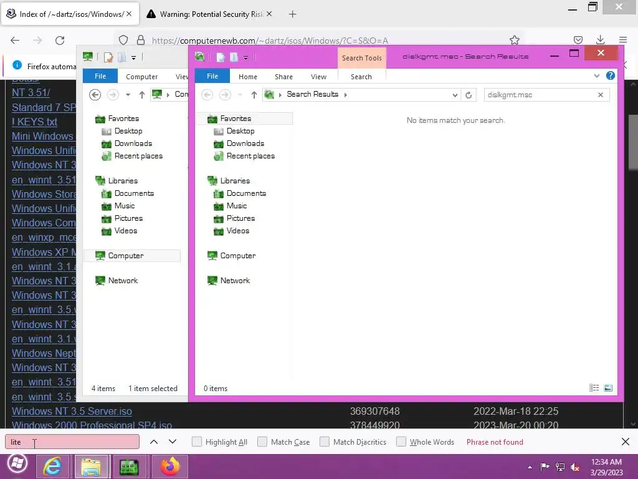The height and width of the screenshot is (479, 638).
Task: Open a new Firefox tab with plus
Action: click(x=292, y=14)
